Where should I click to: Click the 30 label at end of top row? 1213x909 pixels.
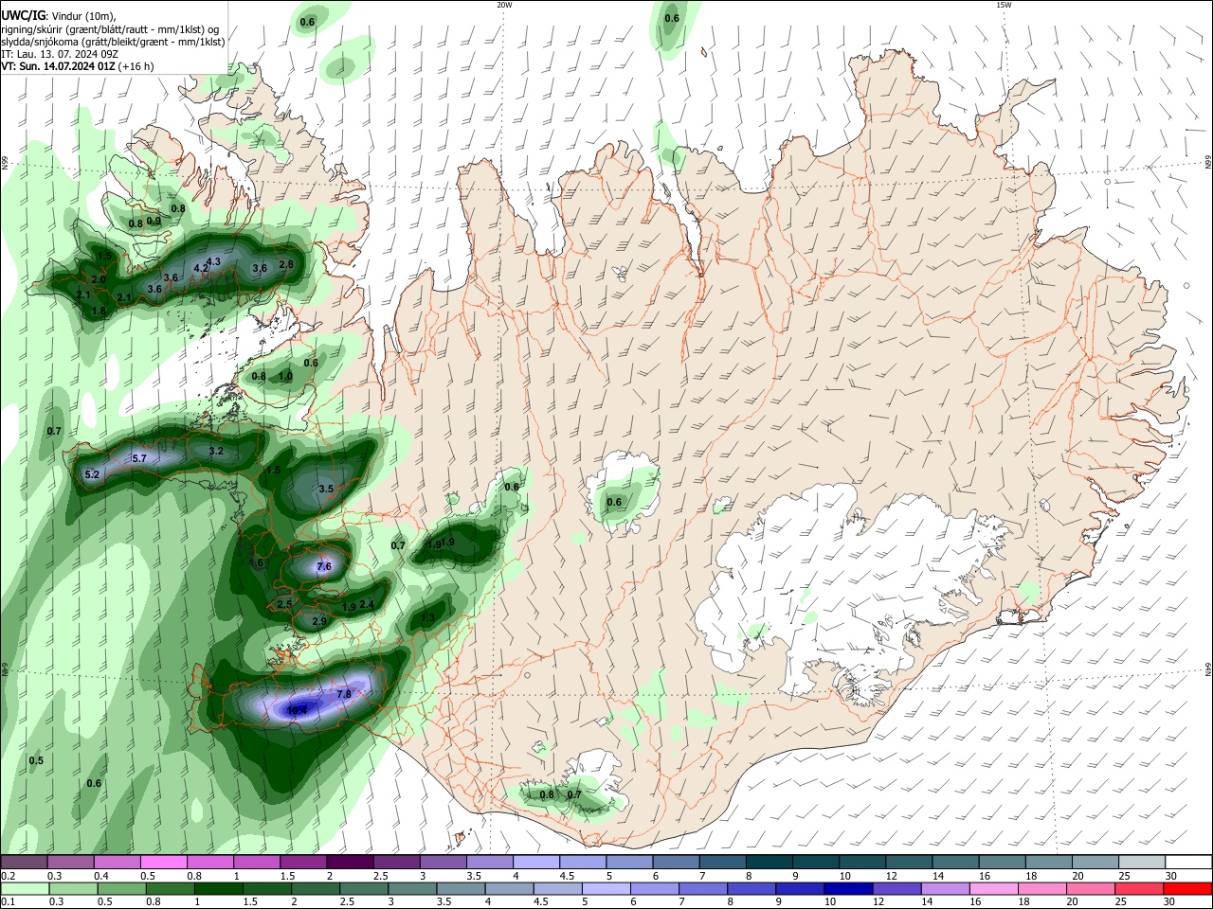point(1170,876)
